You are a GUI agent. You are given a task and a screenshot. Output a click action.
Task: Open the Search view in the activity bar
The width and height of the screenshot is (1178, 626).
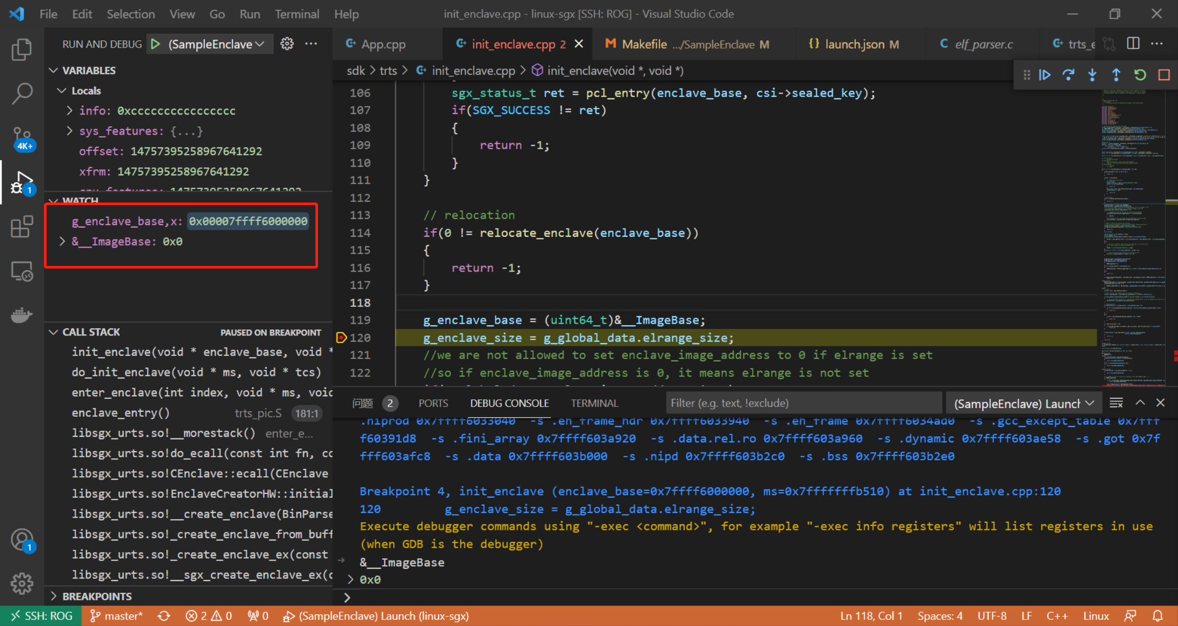21,94
